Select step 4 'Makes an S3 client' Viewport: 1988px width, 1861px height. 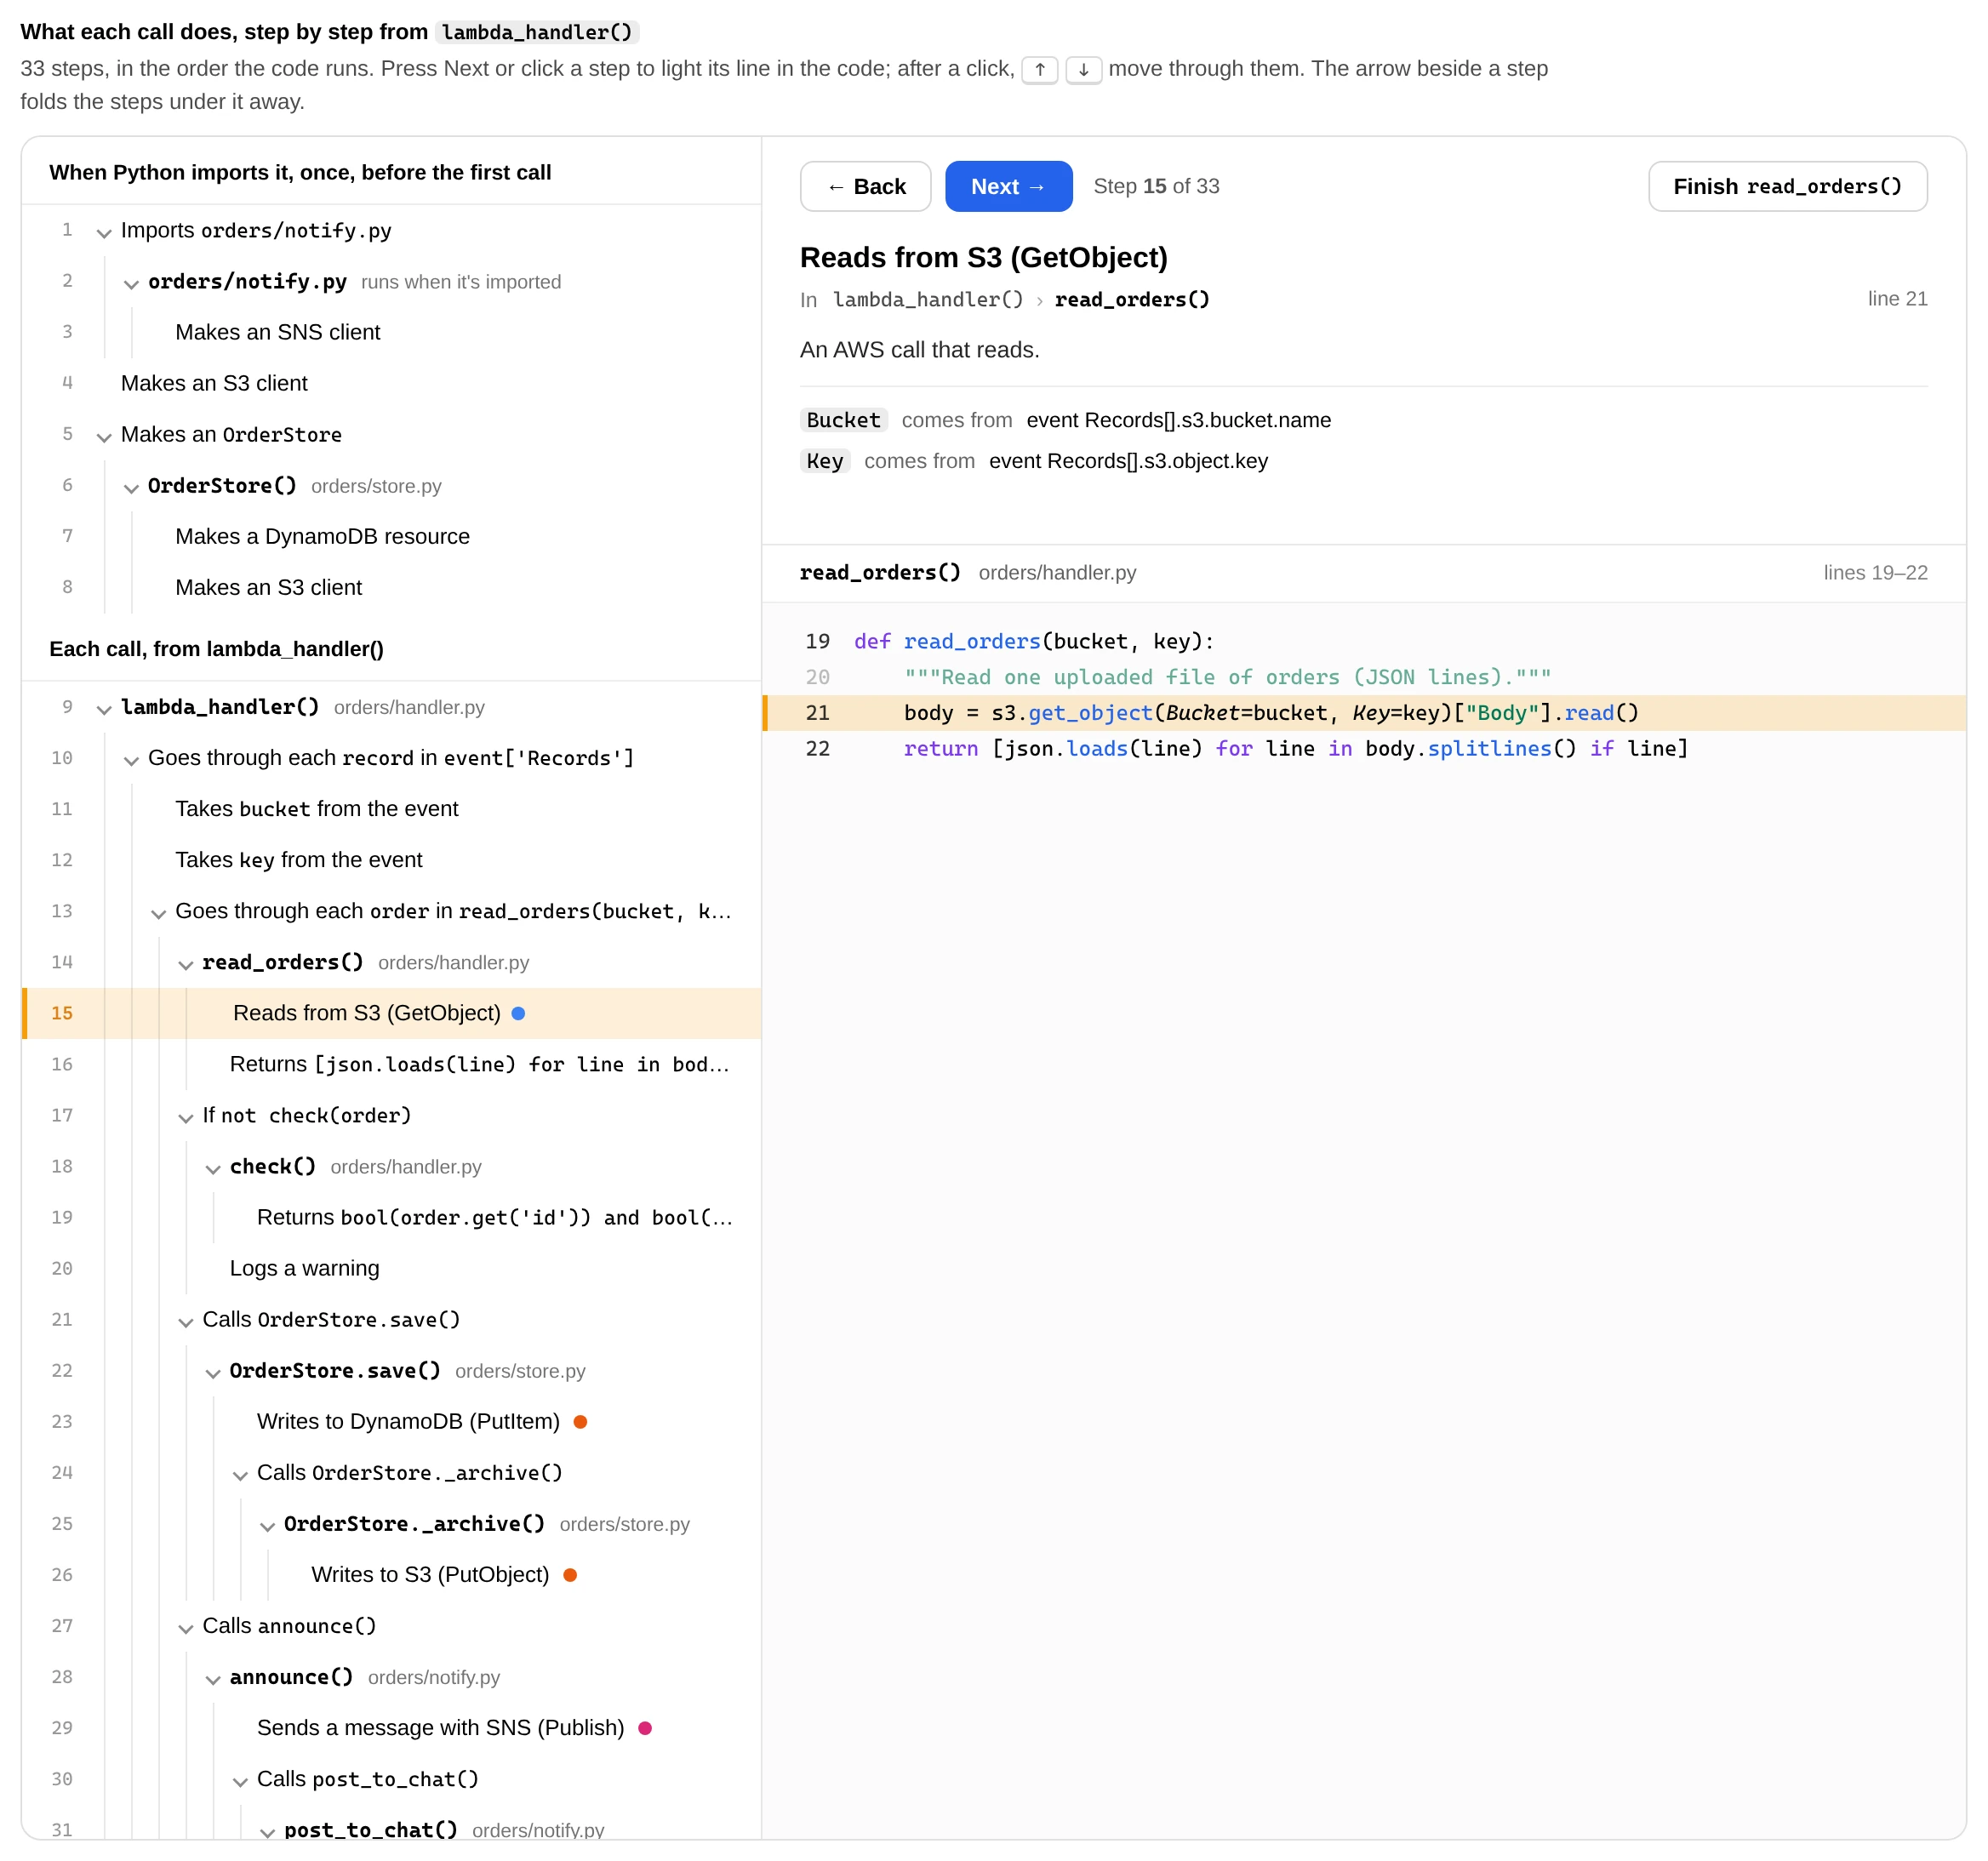click(x=391, y=383)
